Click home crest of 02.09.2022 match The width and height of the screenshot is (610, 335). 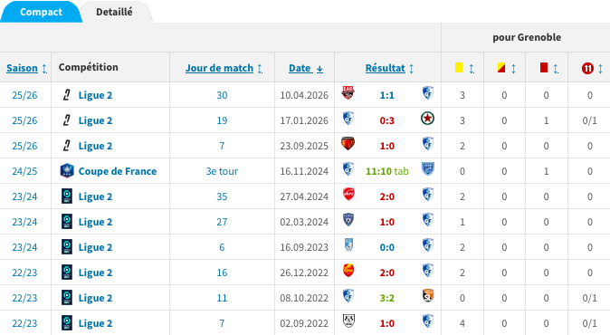pos(348,321)
